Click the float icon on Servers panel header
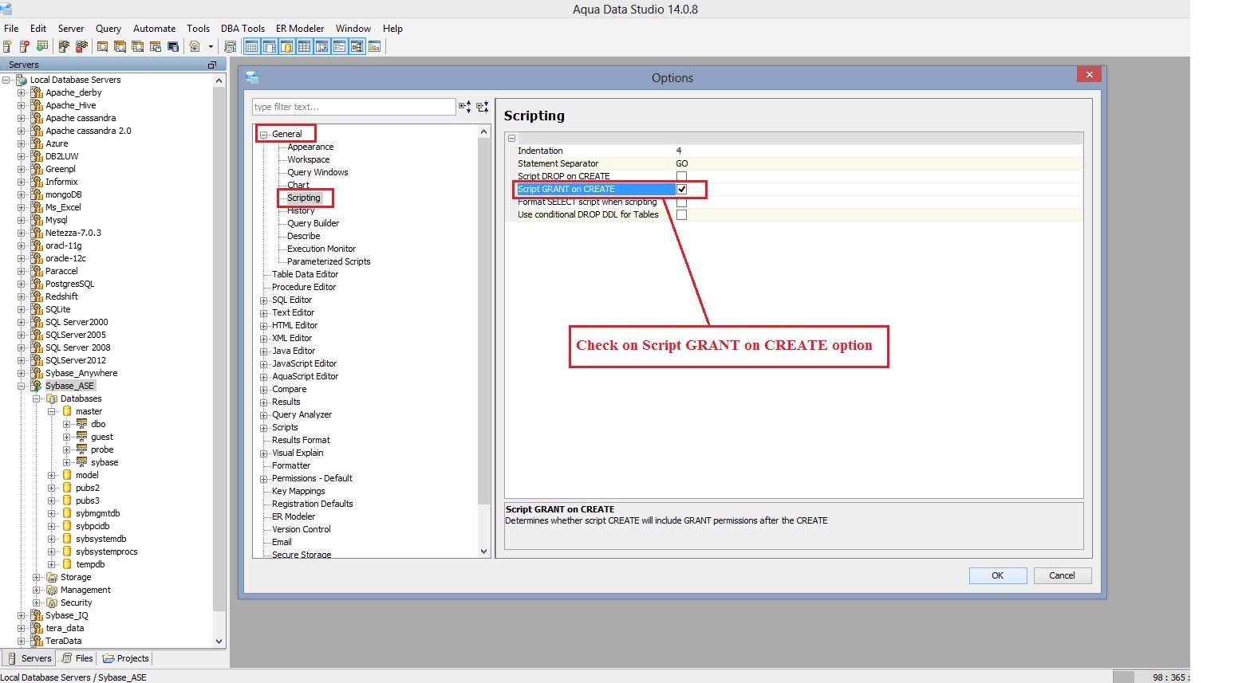 pyautogui.click(x=212, y=65)
